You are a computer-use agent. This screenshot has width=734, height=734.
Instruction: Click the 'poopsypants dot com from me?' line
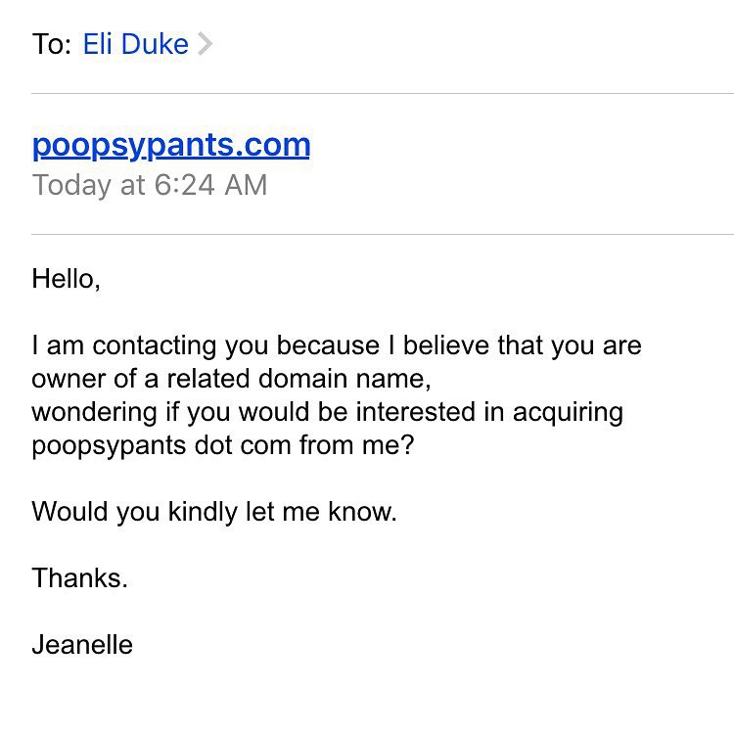[x=223, y=445]
